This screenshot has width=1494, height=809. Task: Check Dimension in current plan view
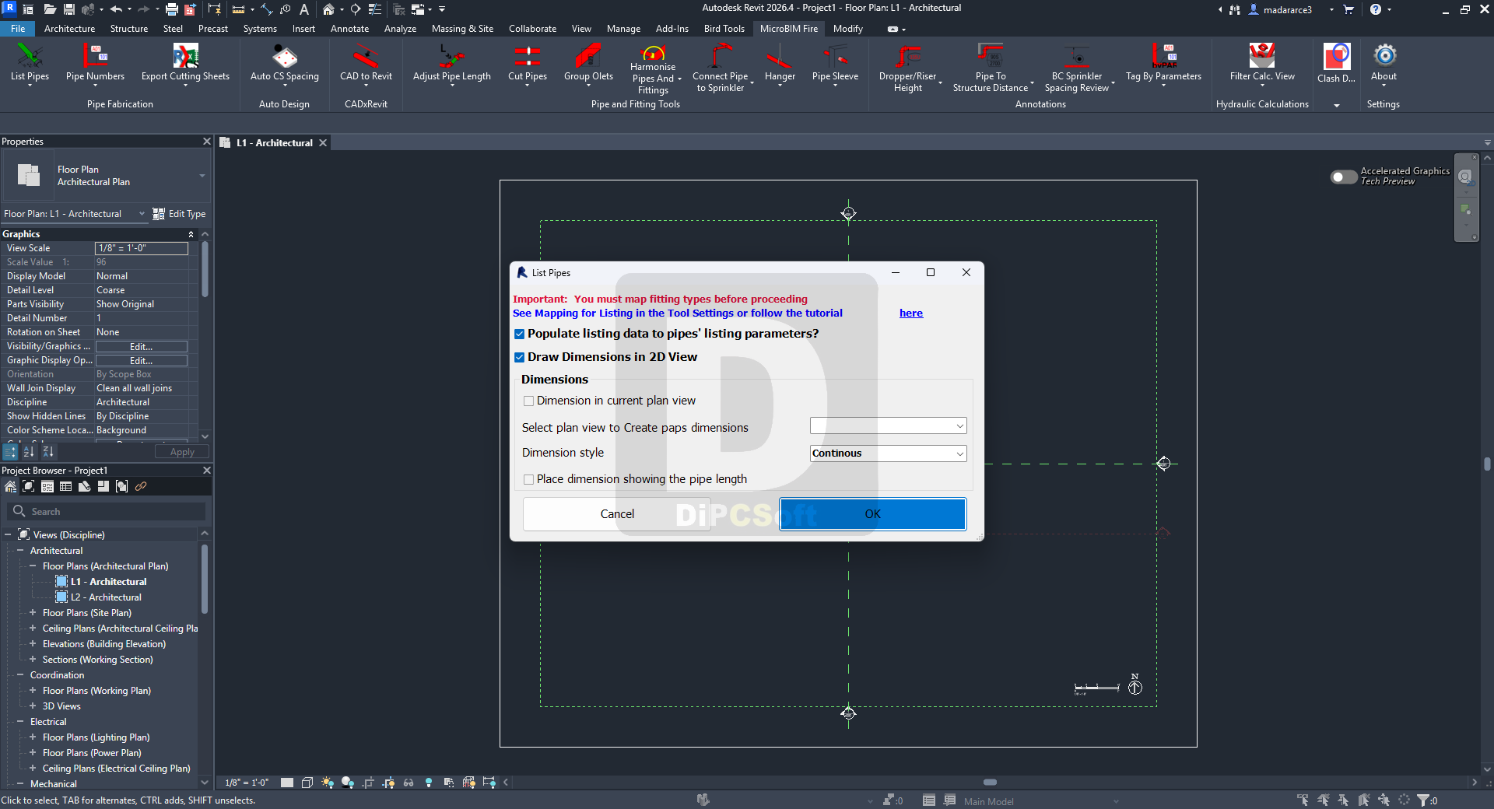(x=529, y=401)
